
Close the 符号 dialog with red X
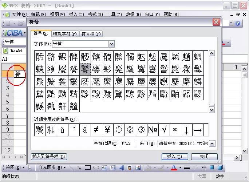point(217,22)
